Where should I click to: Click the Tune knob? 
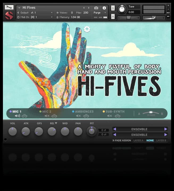click(122, 9)
